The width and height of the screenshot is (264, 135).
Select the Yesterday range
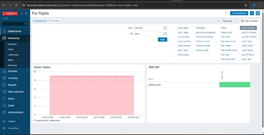coord(200,28)
